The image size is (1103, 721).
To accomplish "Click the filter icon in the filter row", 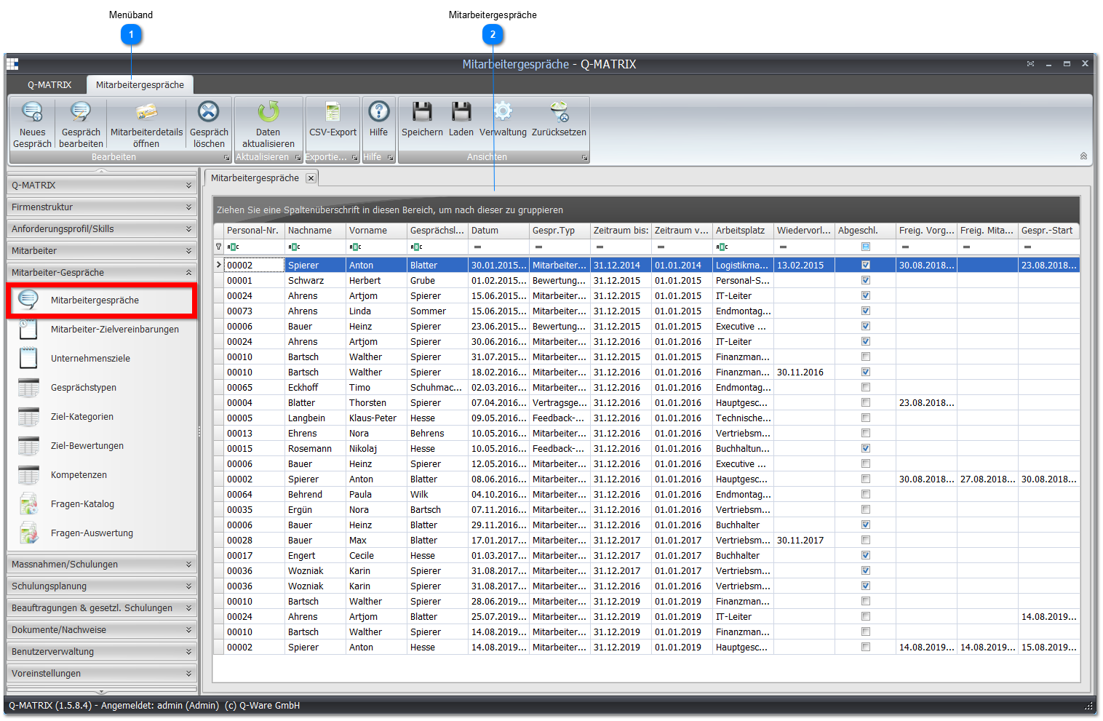I will tap(218, 247).
